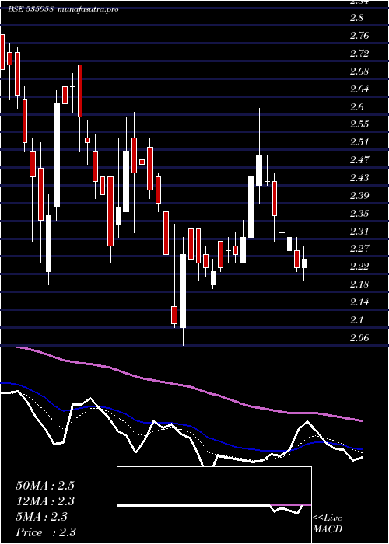Click the 2.72 price axis label
The height and width of the screenshot is (544, 389).
point(359,54)
